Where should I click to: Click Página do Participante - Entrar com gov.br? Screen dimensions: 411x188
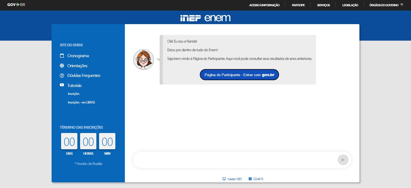pyautogui.click(x=239, y=75)
